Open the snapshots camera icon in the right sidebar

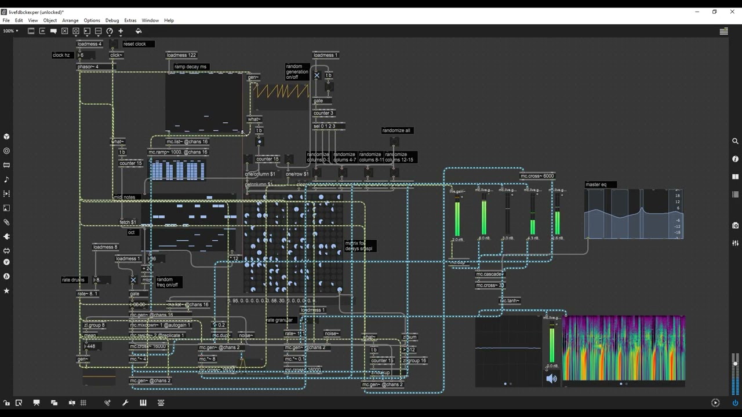point(735,225)
